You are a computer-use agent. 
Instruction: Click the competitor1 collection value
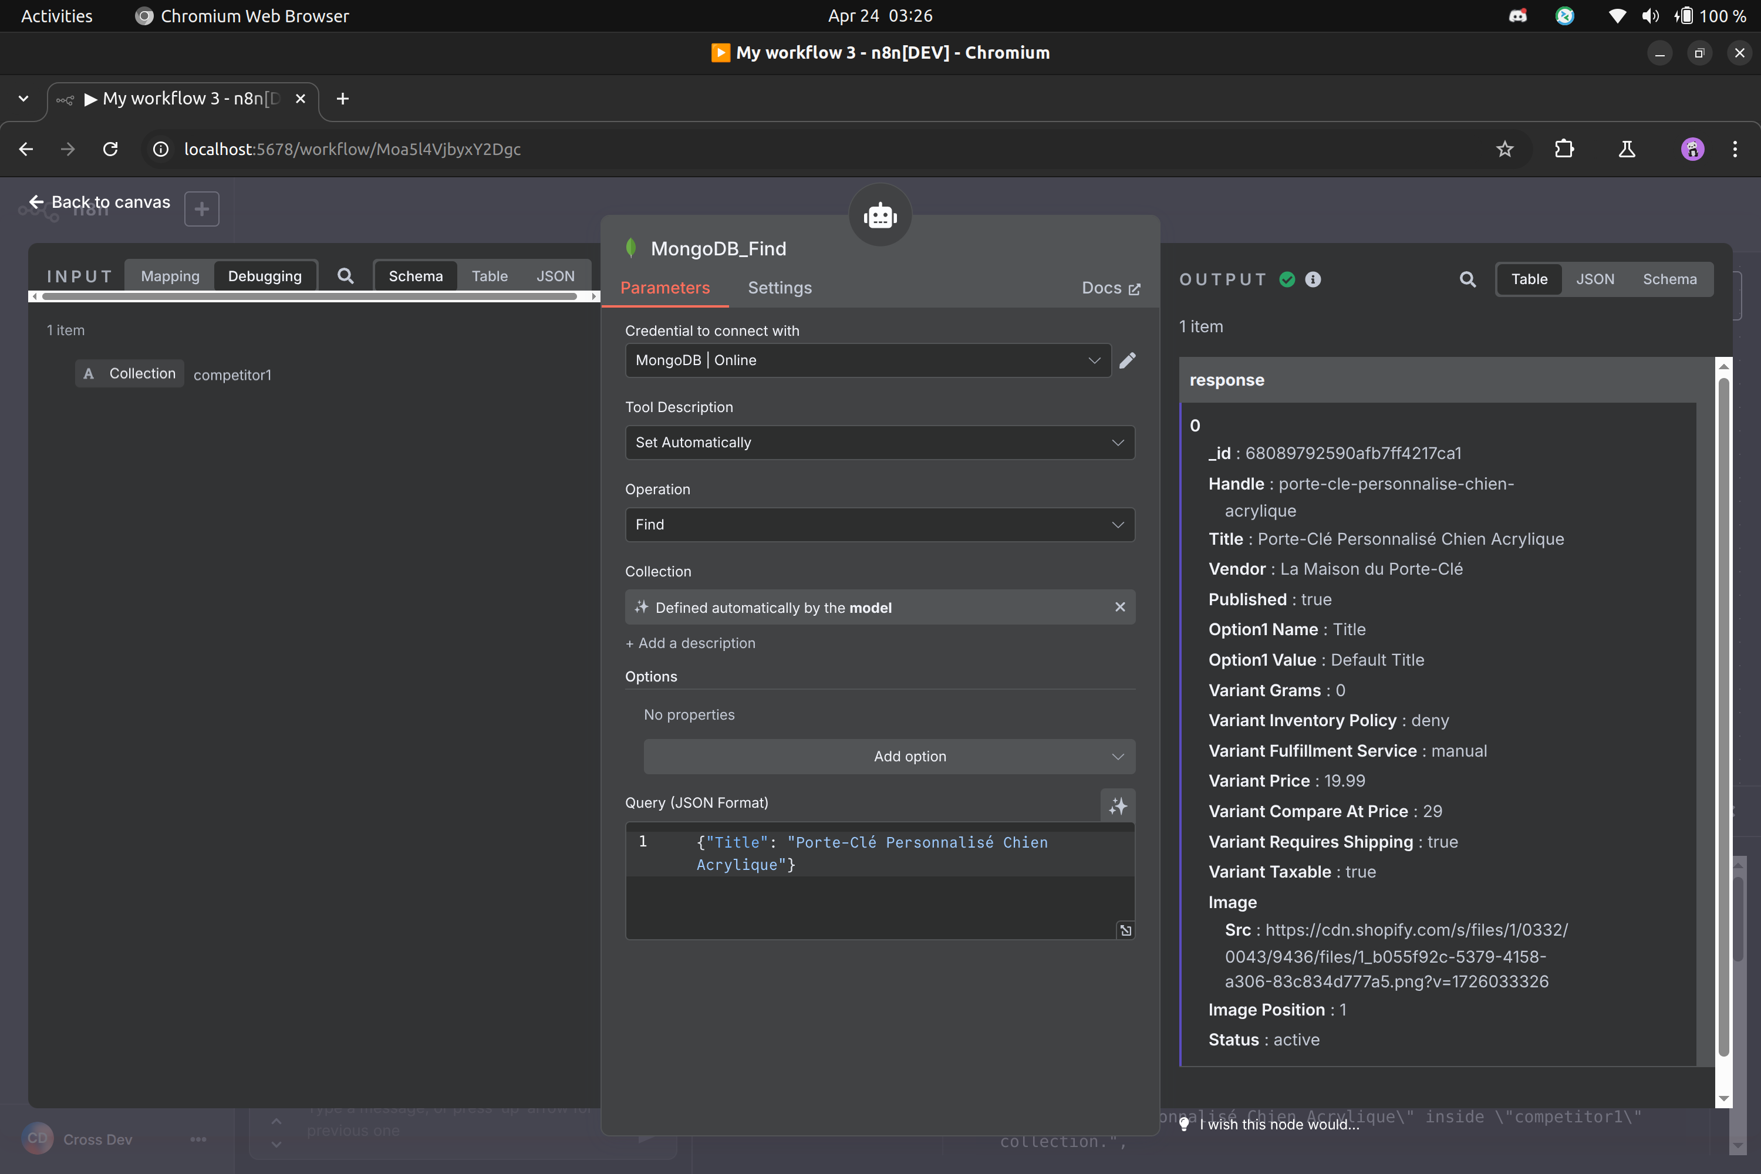point(232,375)
